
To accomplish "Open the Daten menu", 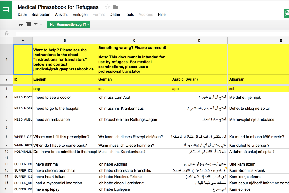I will click(115, 14).
